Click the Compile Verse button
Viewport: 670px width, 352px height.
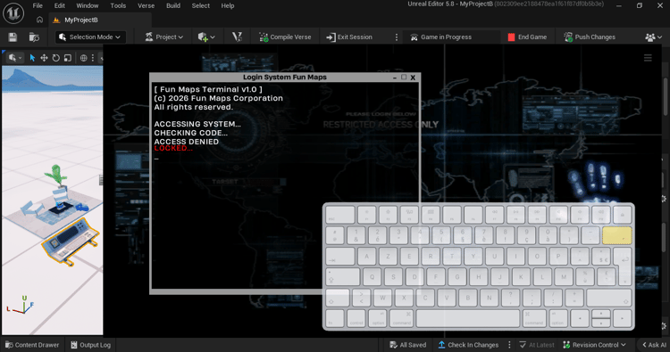coord(285,37)
